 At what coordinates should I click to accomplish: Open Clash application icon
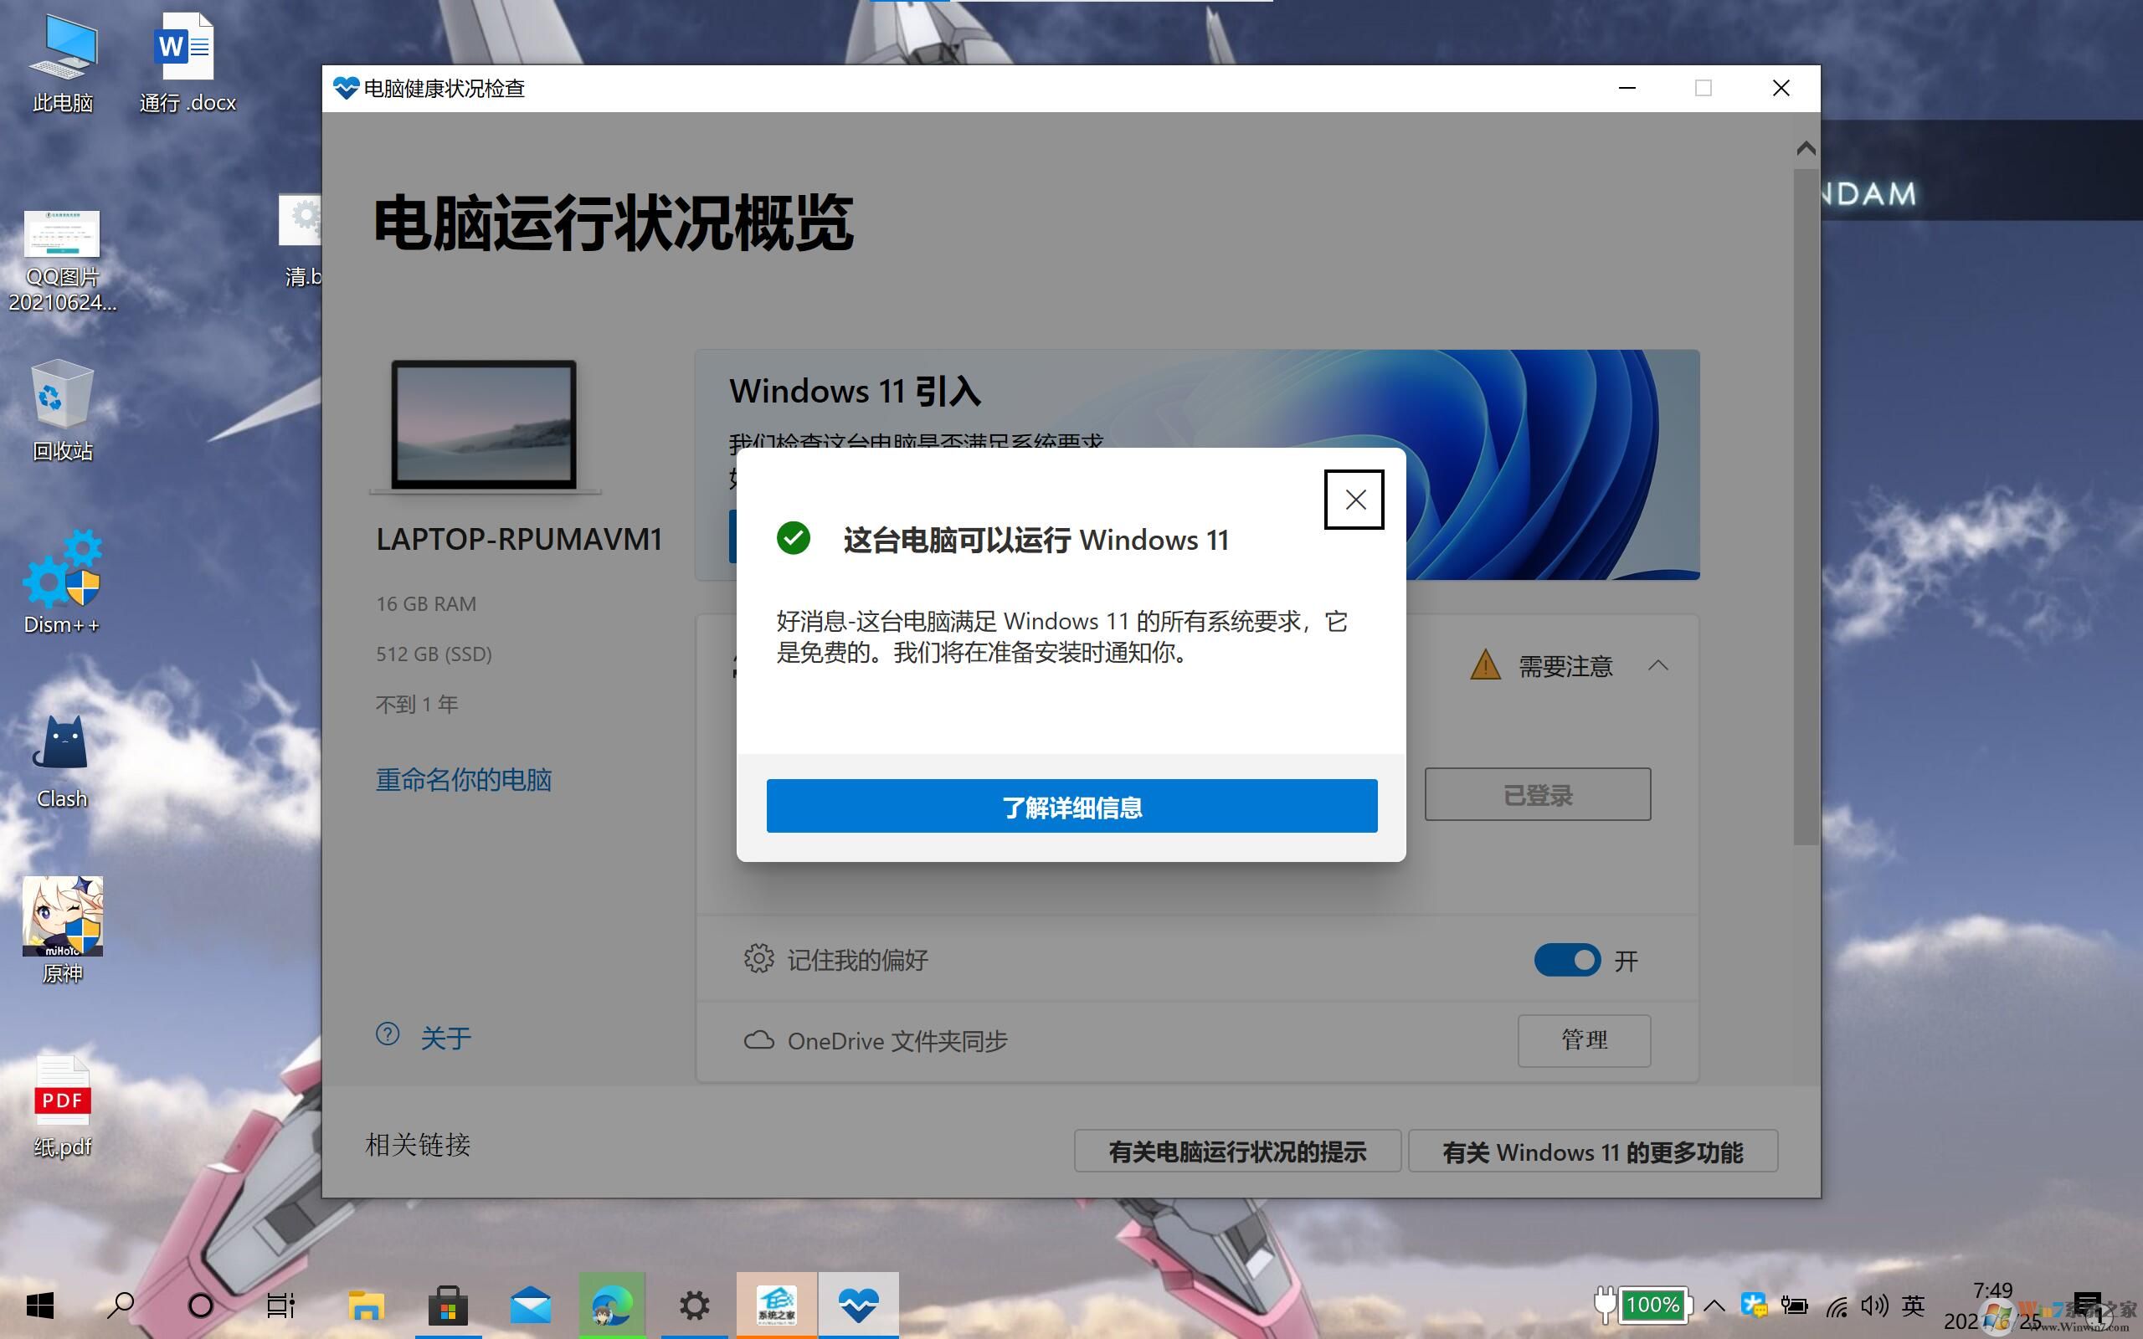[x=60, y=745]
